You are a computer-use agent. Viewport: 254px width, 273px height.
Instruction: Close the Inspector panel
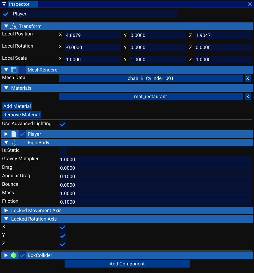(x=250, y=4)
